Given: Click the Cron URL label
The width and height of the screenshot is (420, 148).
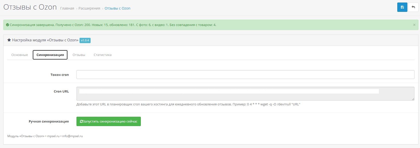Looking at the screenshot, I should pos(61,91).
